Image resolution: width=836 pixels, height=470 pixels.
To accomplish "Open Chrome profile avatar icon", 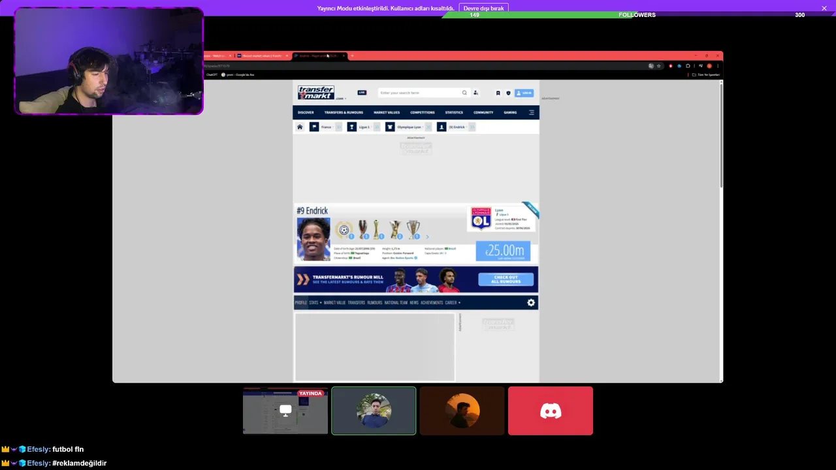I will 709,66.
